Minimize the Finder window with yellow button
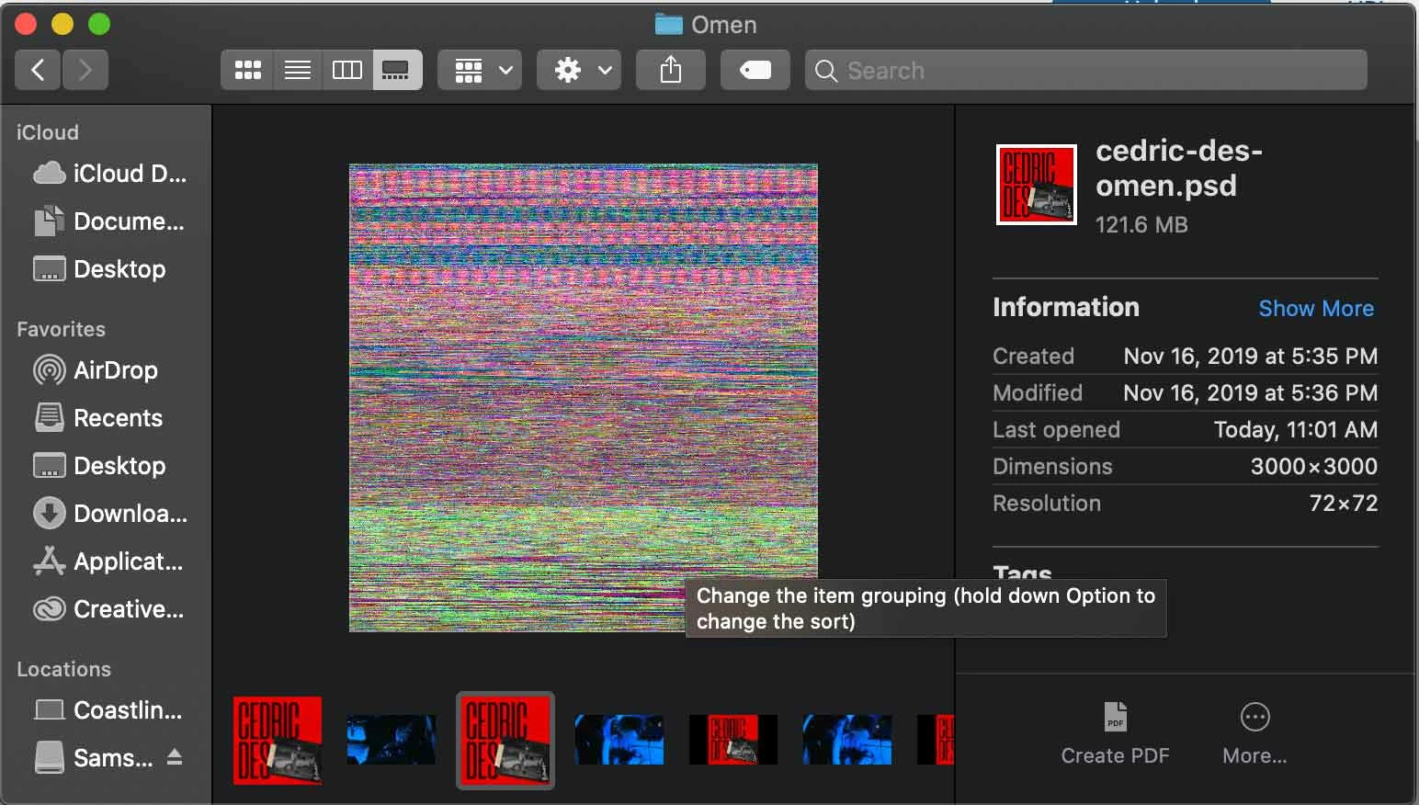This screenshot has height=805, width=1419. (62, 24)
